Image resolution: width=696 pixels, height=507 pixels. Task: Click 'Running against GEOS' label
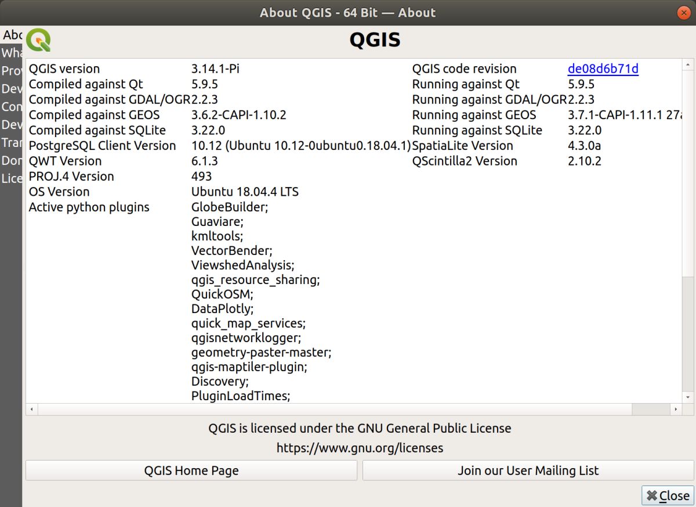(474, 115)
